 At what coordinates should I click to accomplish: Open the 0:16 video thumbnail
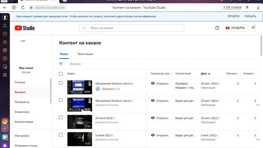pos(80,122)
